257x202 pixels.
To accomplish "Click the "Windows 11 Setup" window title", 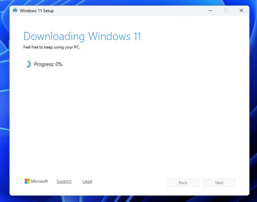I will pyautogui.click(x=37, y=11).
